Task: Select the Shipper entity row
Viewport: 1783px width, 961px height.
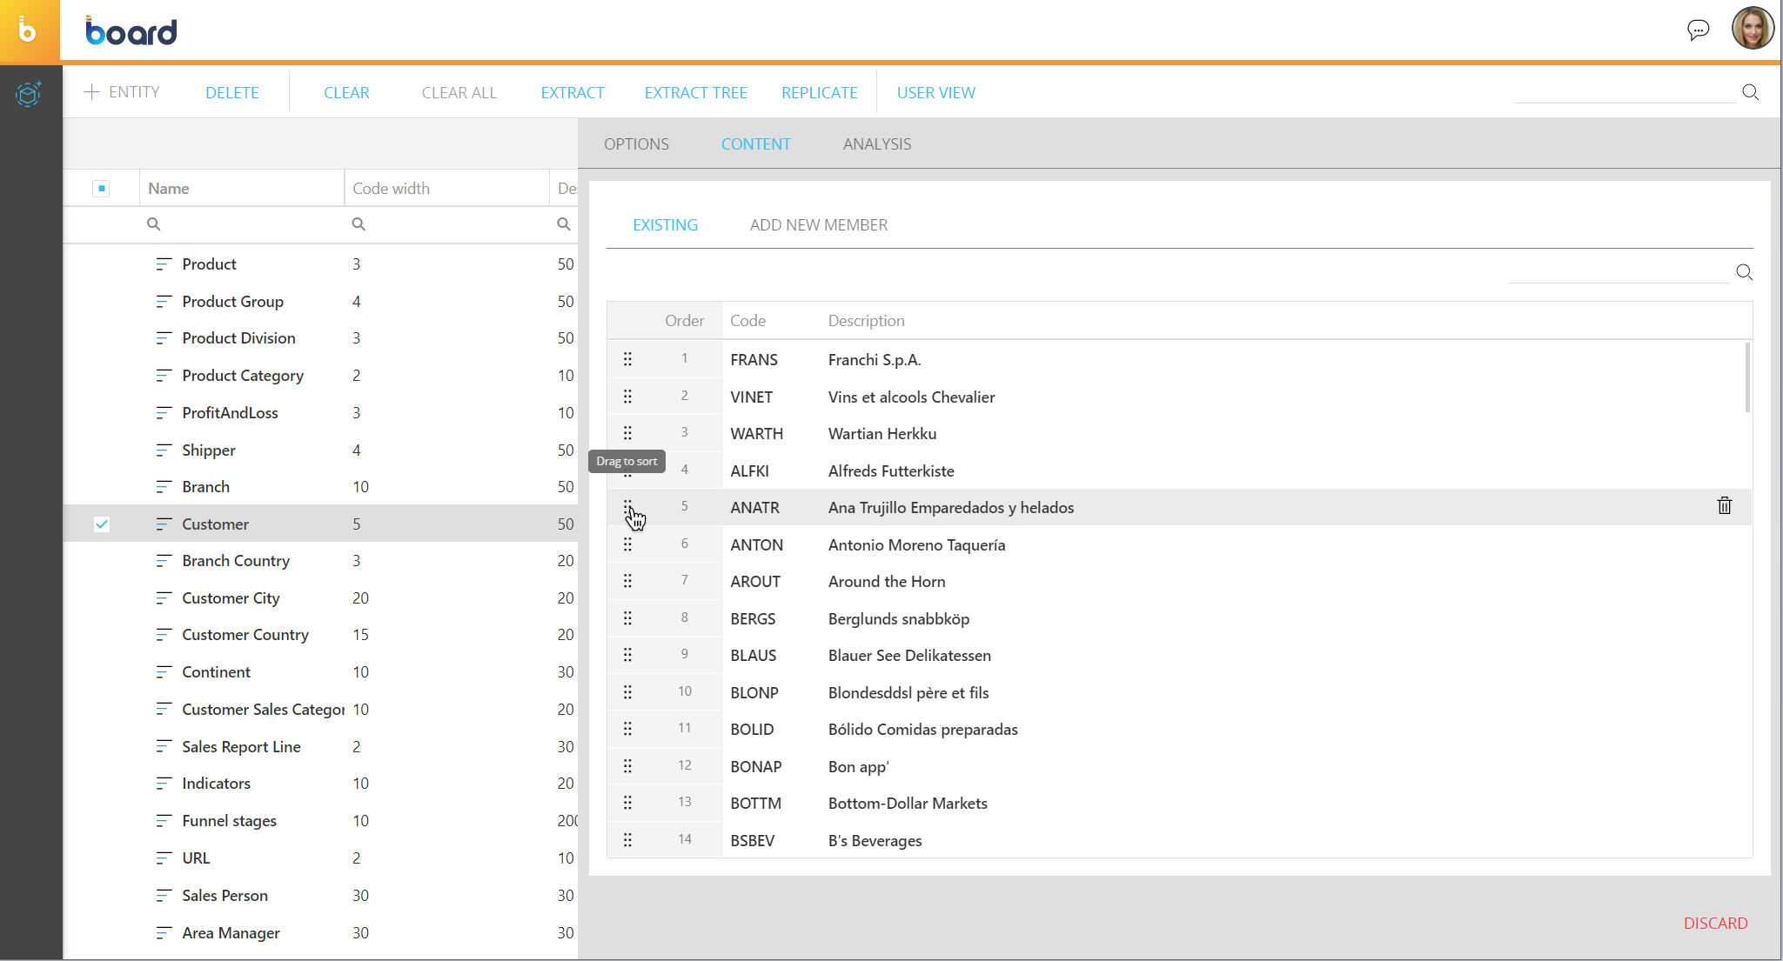Action: (209, 450)
